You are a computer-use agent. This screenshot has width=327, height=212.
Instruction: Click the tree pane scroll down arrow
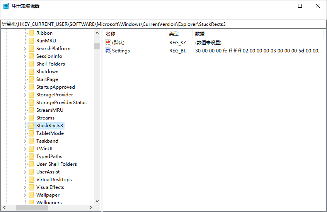pos(97,201)
